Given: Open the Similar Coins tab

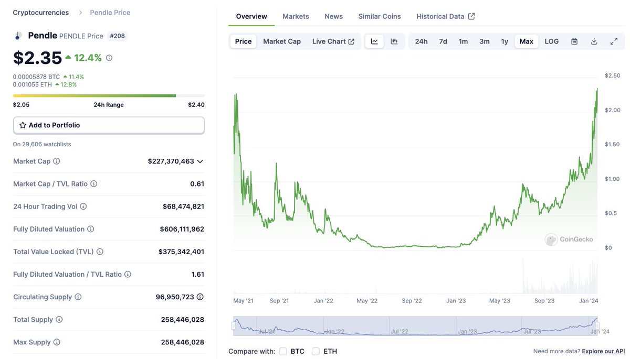Looking at the screenshot, I should click(380, 16).
